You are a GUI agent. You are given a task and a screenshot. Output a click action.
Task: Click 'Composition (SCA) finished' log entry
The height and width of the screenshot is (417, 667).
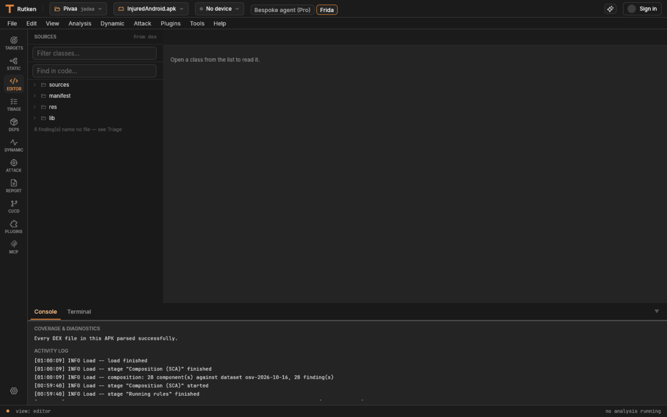point(123,369)
